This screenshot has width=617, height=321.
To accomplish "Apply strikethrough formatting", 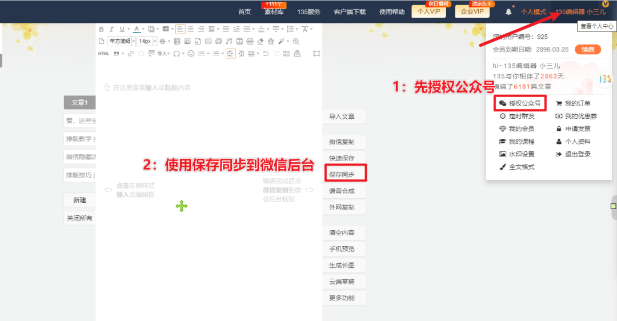I will [162, 41].
